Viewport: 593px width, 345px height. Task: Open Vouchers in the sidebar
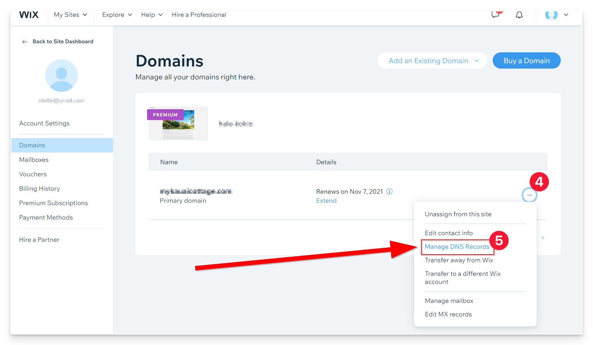tap(33, 174)
